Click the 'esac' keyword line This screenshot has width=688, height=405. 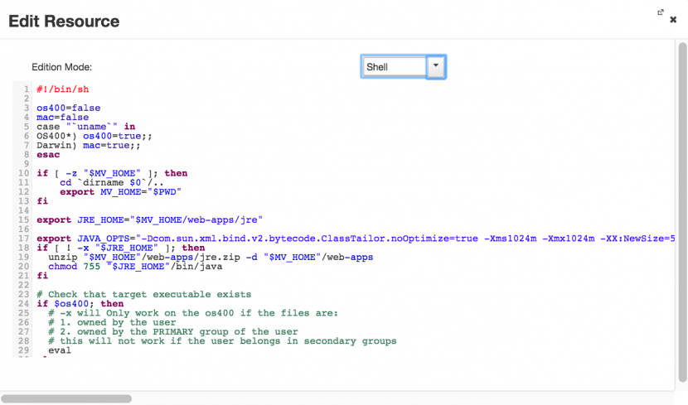click(48, 154)
